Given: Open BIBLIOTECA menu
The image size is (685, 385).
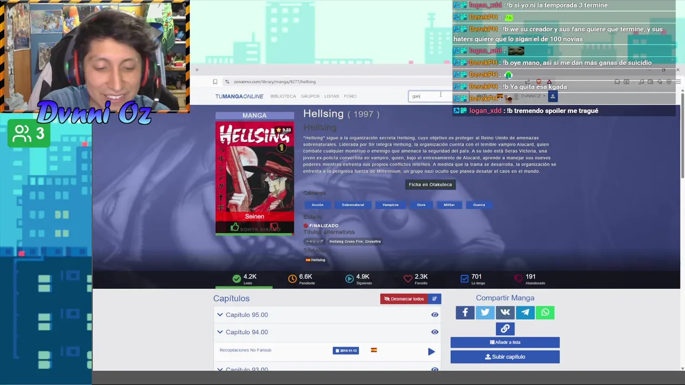Looking at the screenshot, I should (283, 96).
